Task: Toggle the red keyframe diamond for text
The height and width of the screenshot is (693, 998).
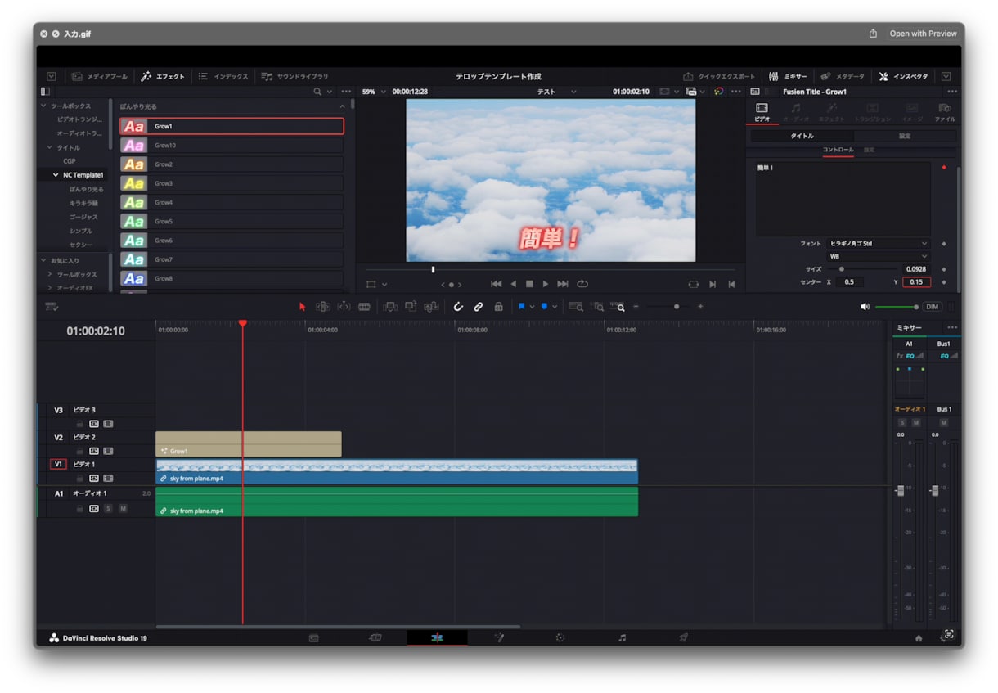Action: (x=944, y=167)
